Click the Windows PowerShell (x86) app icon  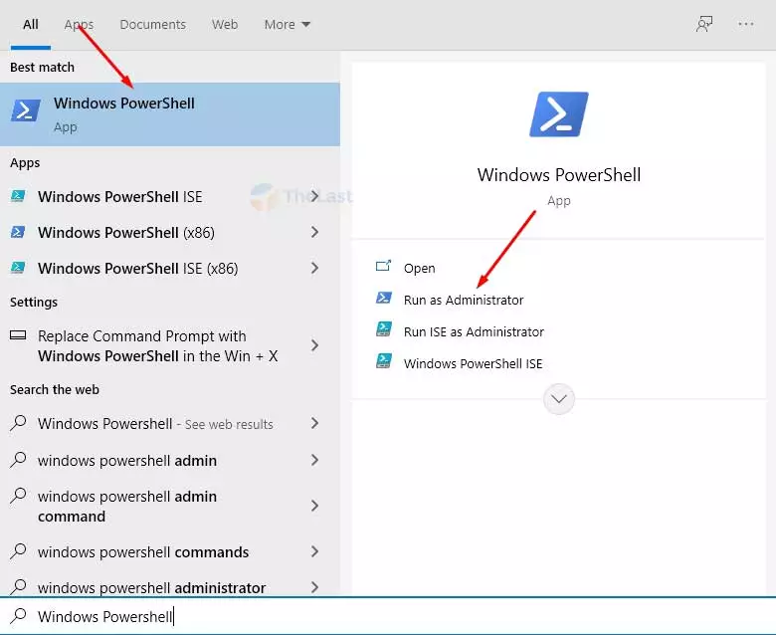coord(18,232)
